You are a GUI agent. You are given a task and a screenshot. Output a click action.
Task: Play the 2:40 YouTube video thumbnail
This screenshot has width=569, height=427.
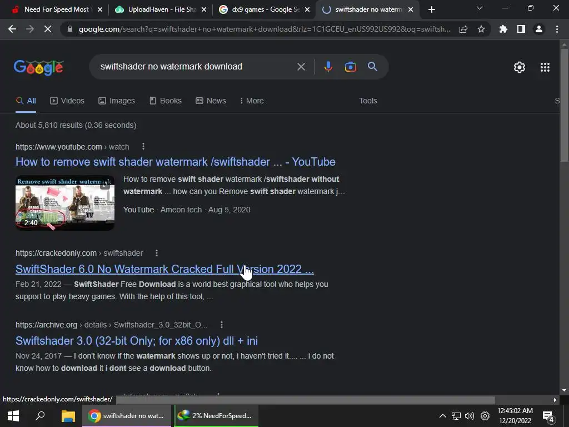tap(65, 203)
